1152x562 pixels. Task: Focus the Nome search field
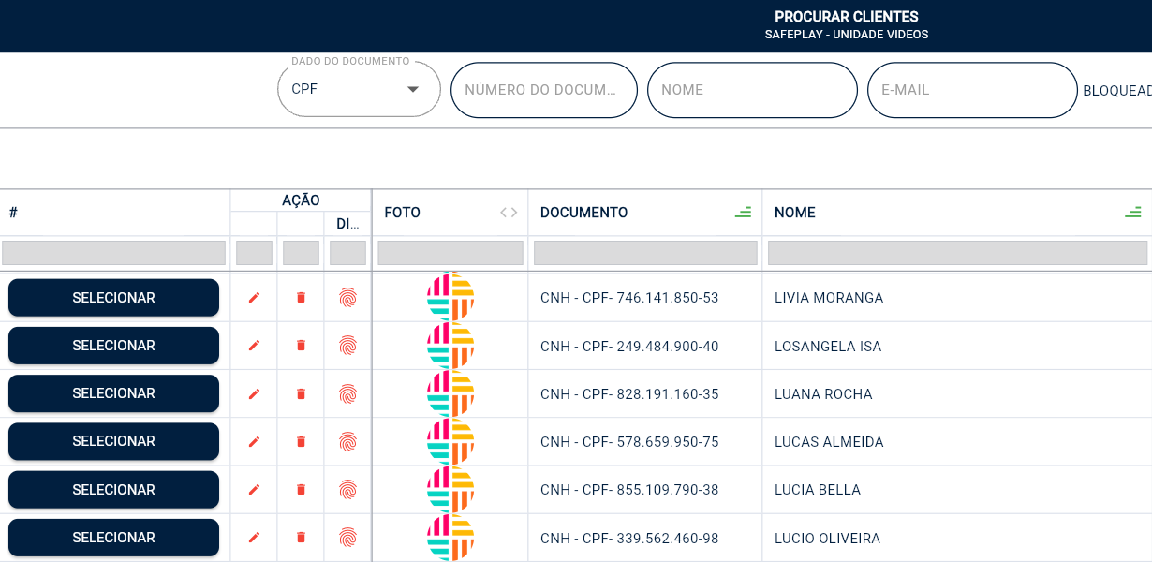click(751, 90)
